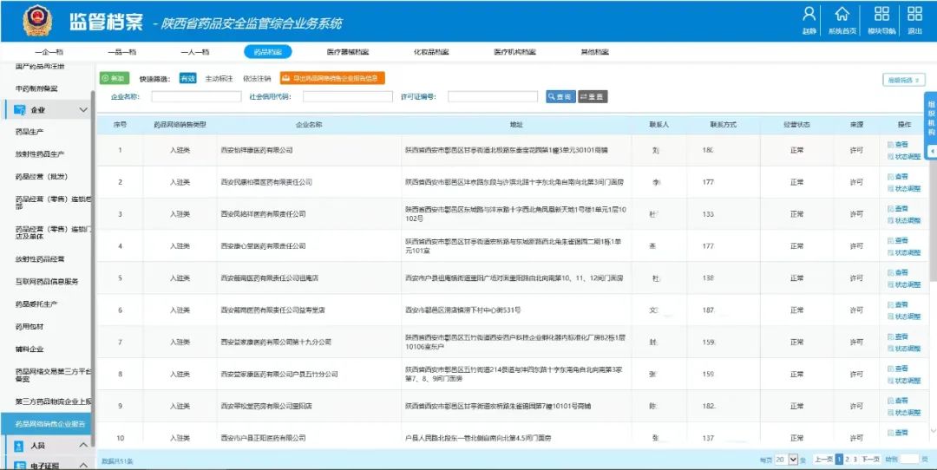
Task: Expand the 高级筛选 advanced filter
Action: tap(903, 80)
